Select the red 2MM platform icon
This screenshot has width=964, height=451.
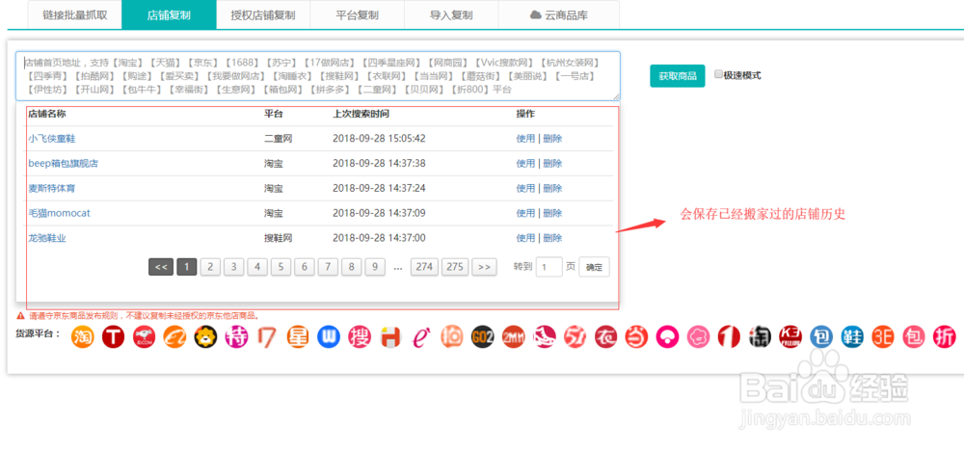click(x=514, y=336)
